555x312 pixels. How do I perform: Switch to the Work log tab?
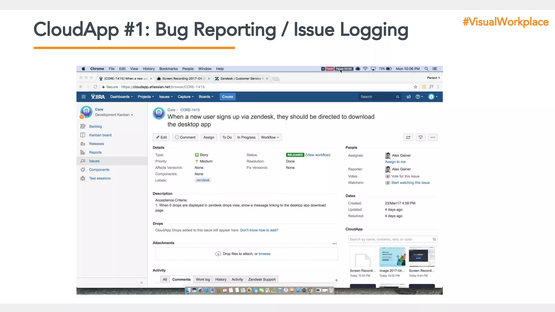tap(203, 279)
